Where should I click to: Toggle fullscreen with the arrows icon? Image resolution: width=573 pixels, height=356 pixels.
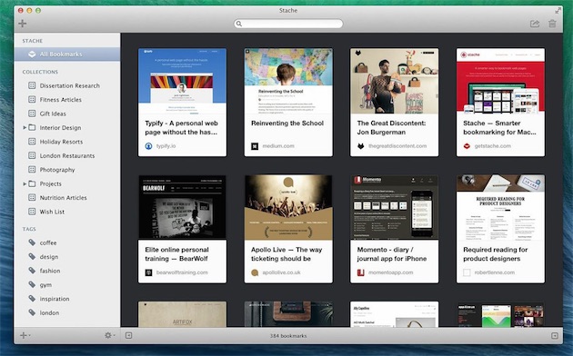coord(558,11)
